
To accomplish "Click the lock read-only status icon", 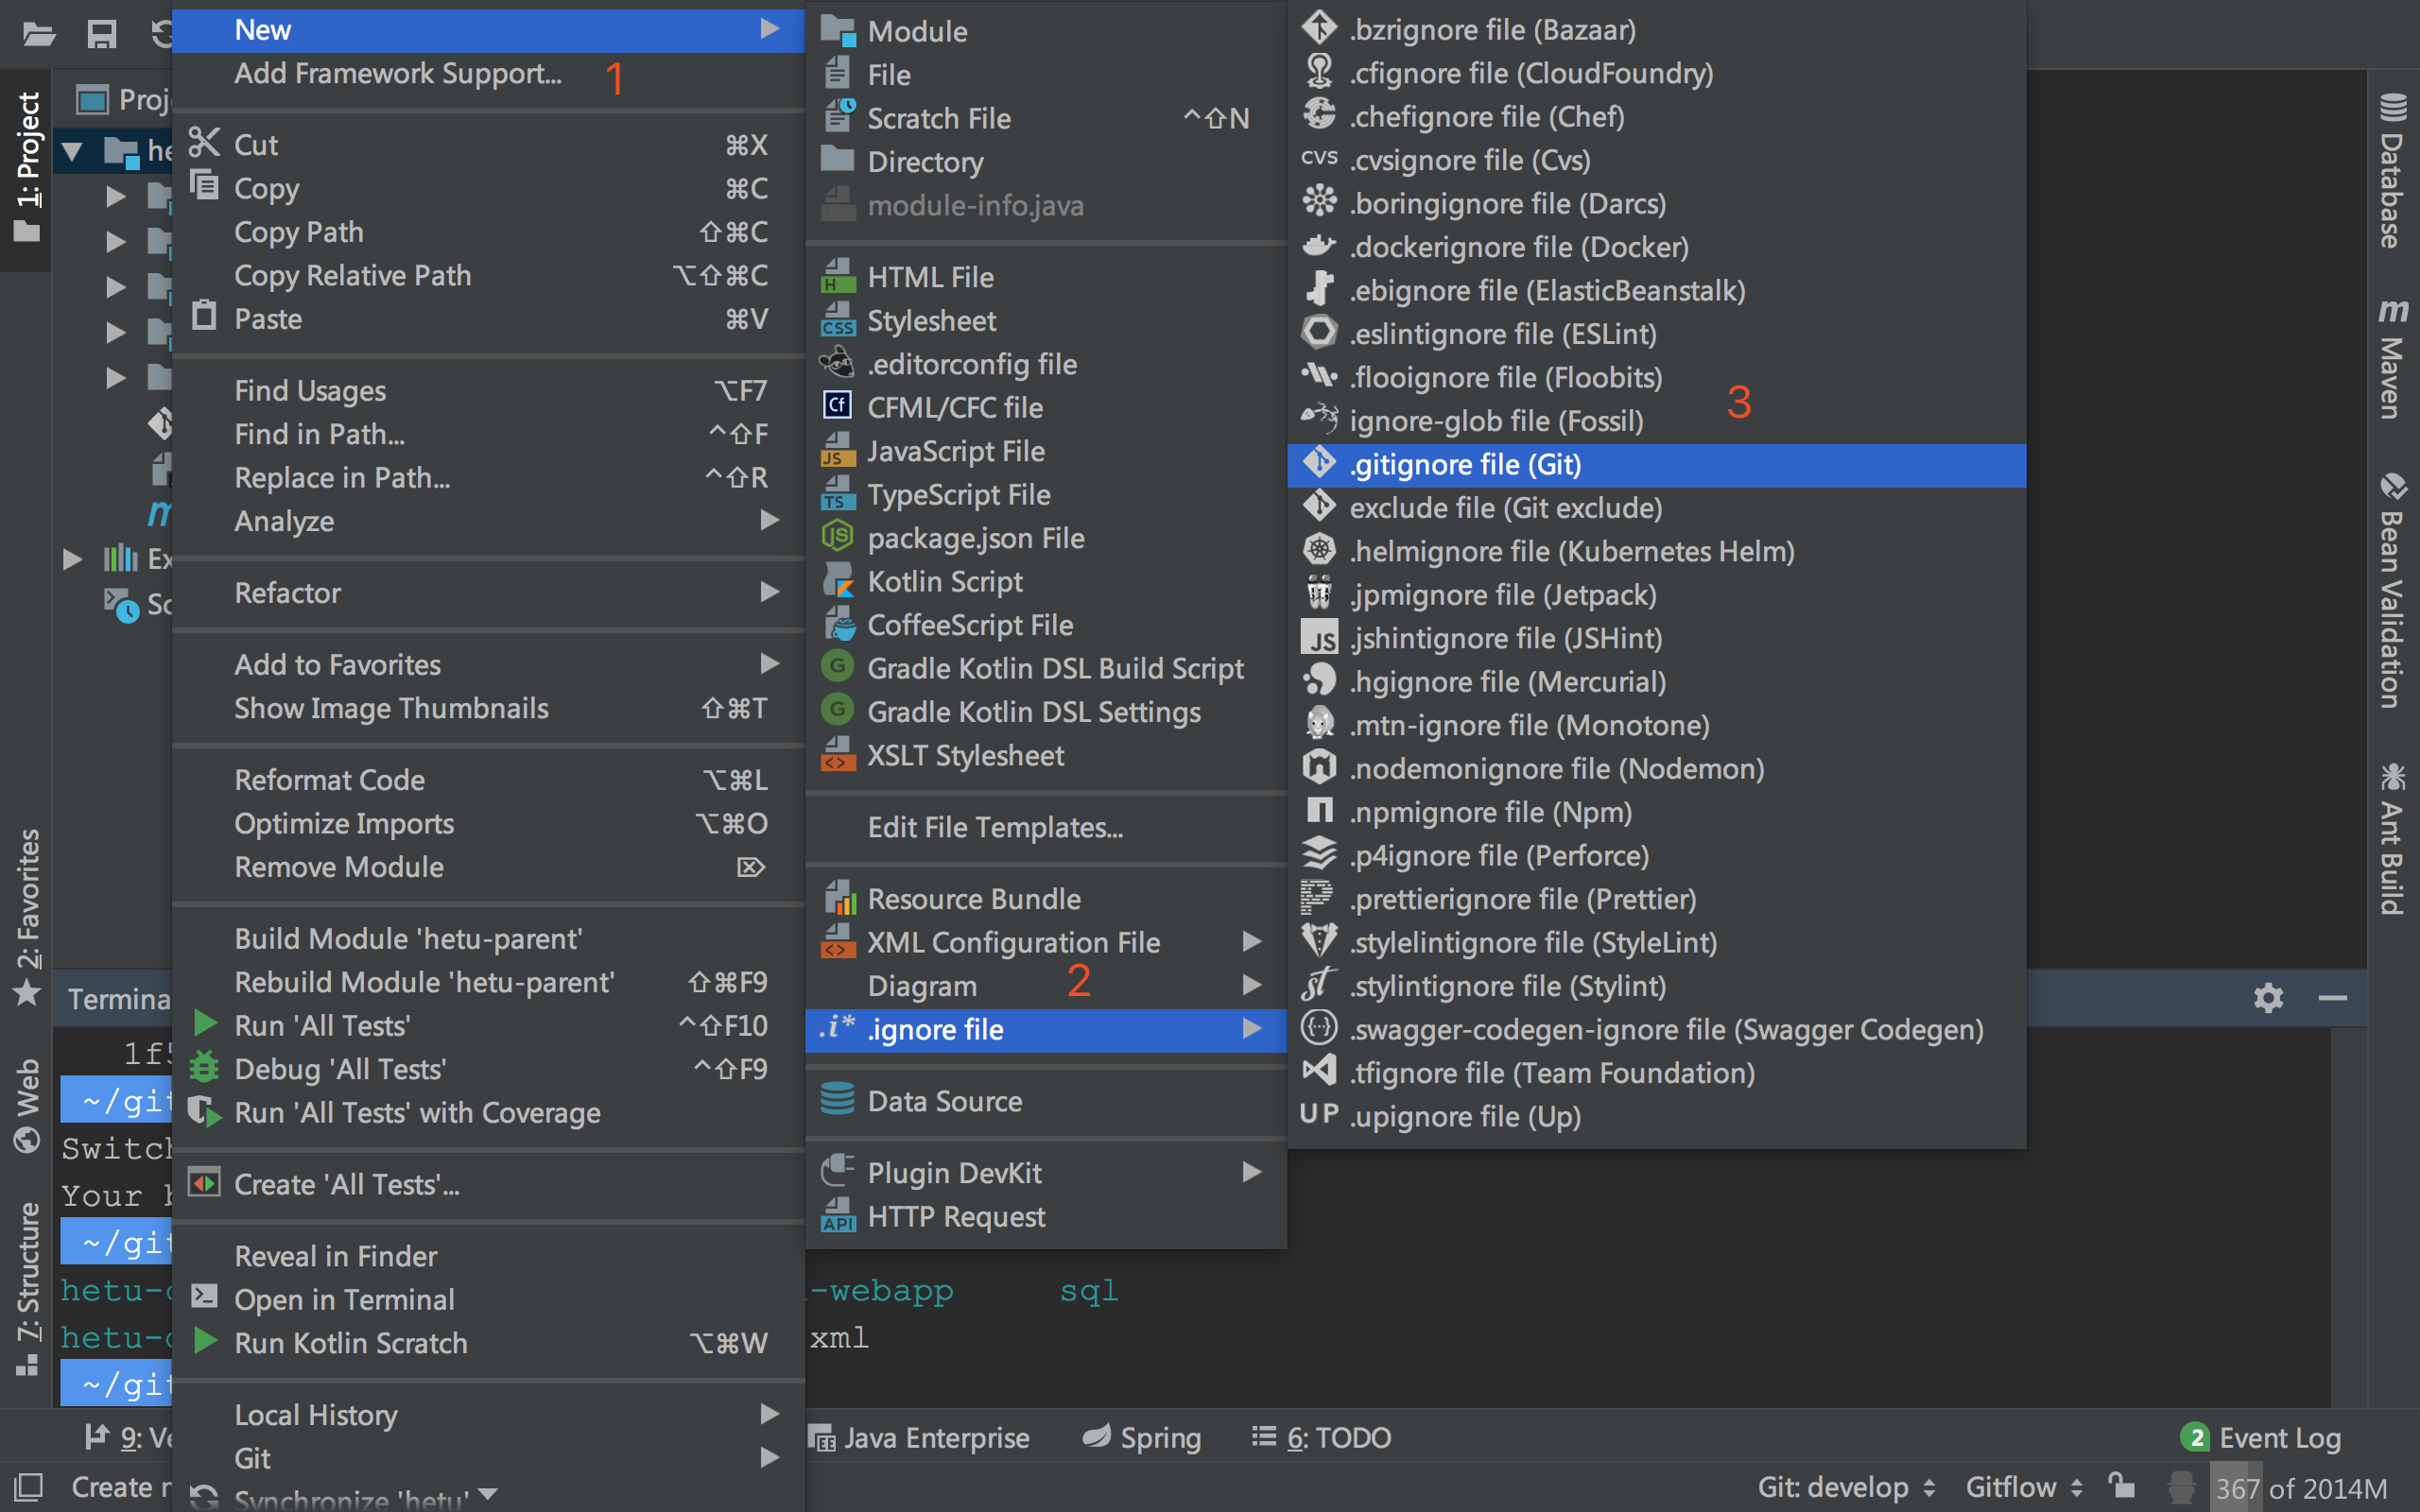I will tap(2120, 1486).
